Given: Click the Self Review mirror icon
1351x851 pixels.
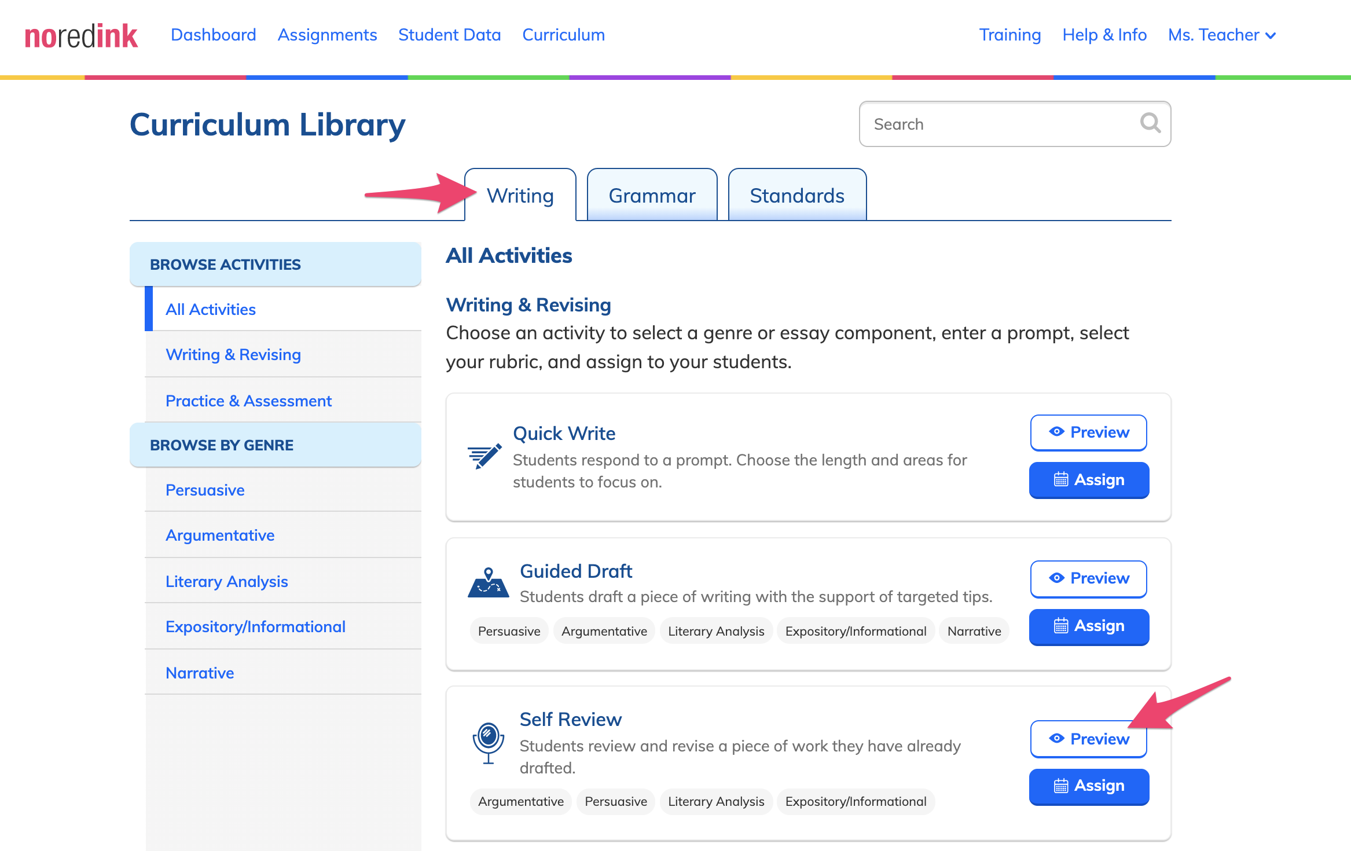Looking at the screenshot, I should (489, 743).
